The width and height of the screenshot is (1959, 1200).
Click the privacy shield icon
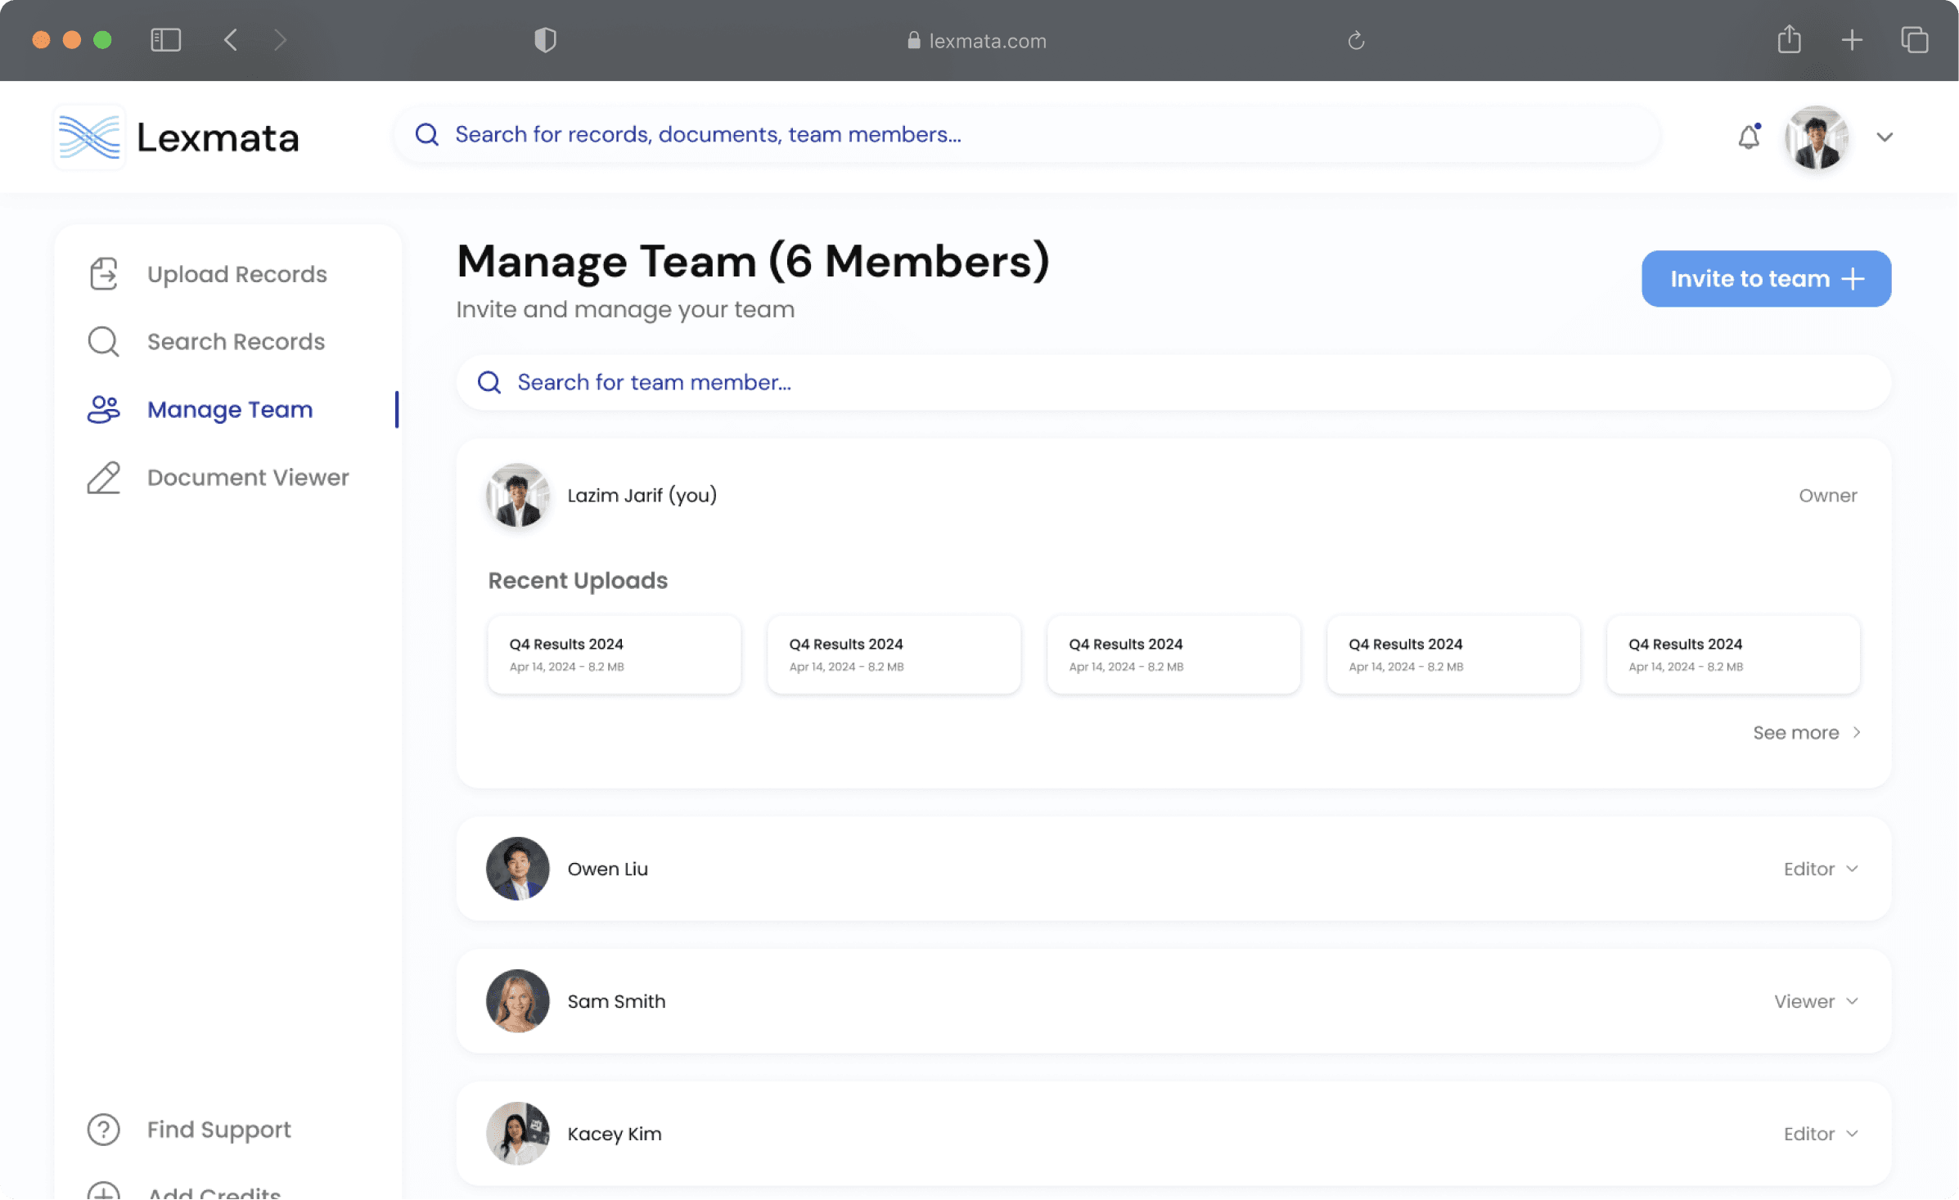(x=545, y=40)
